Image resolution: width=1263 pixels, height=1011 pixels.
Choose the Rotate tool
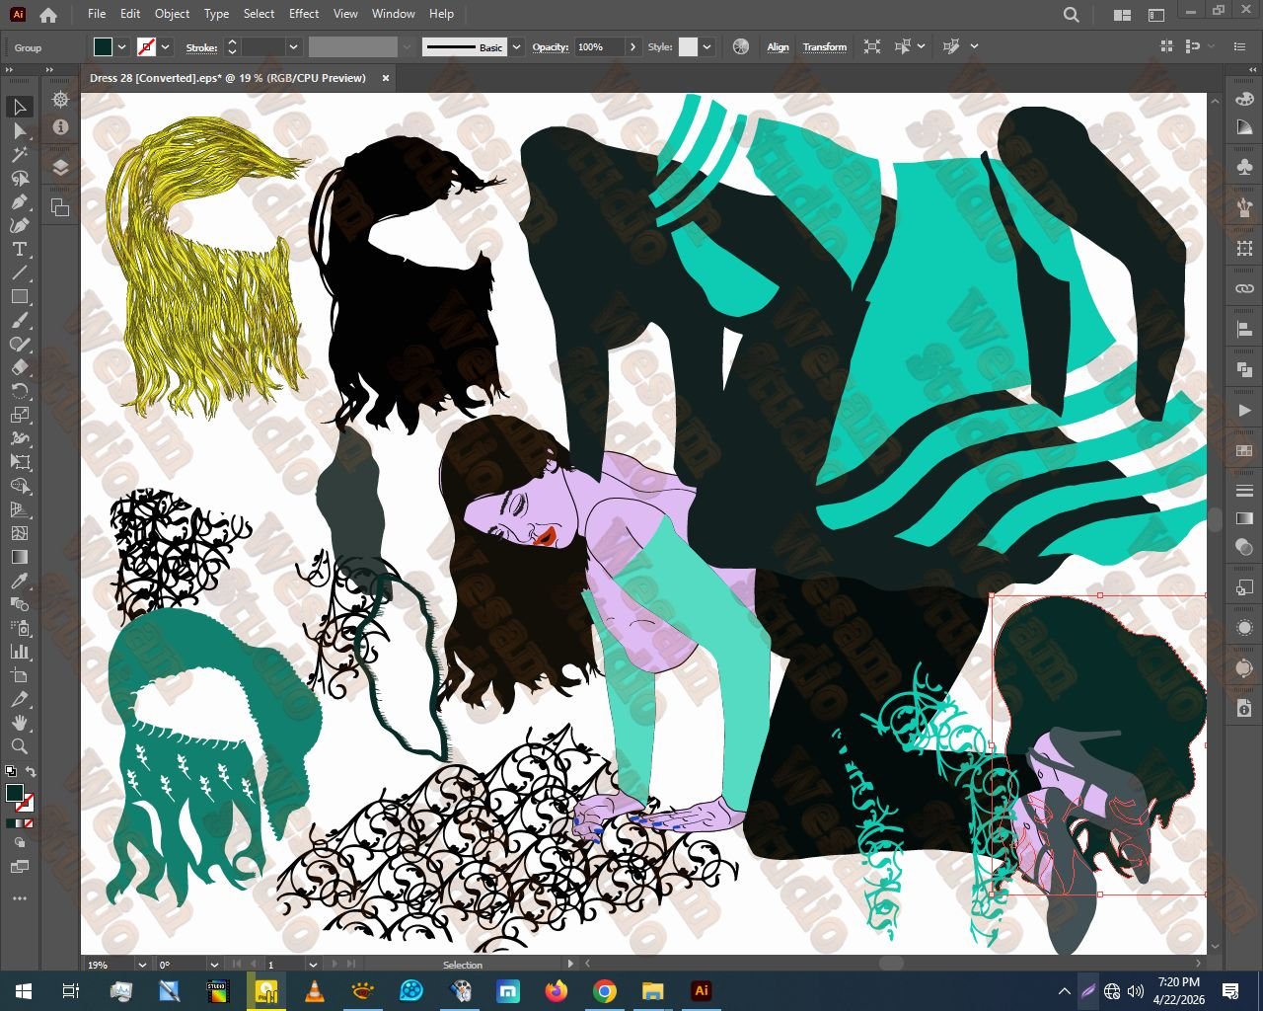[20, 391]
